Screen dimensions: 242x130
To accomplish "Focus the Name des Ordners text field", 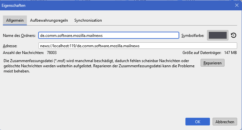I will point(108,35).
